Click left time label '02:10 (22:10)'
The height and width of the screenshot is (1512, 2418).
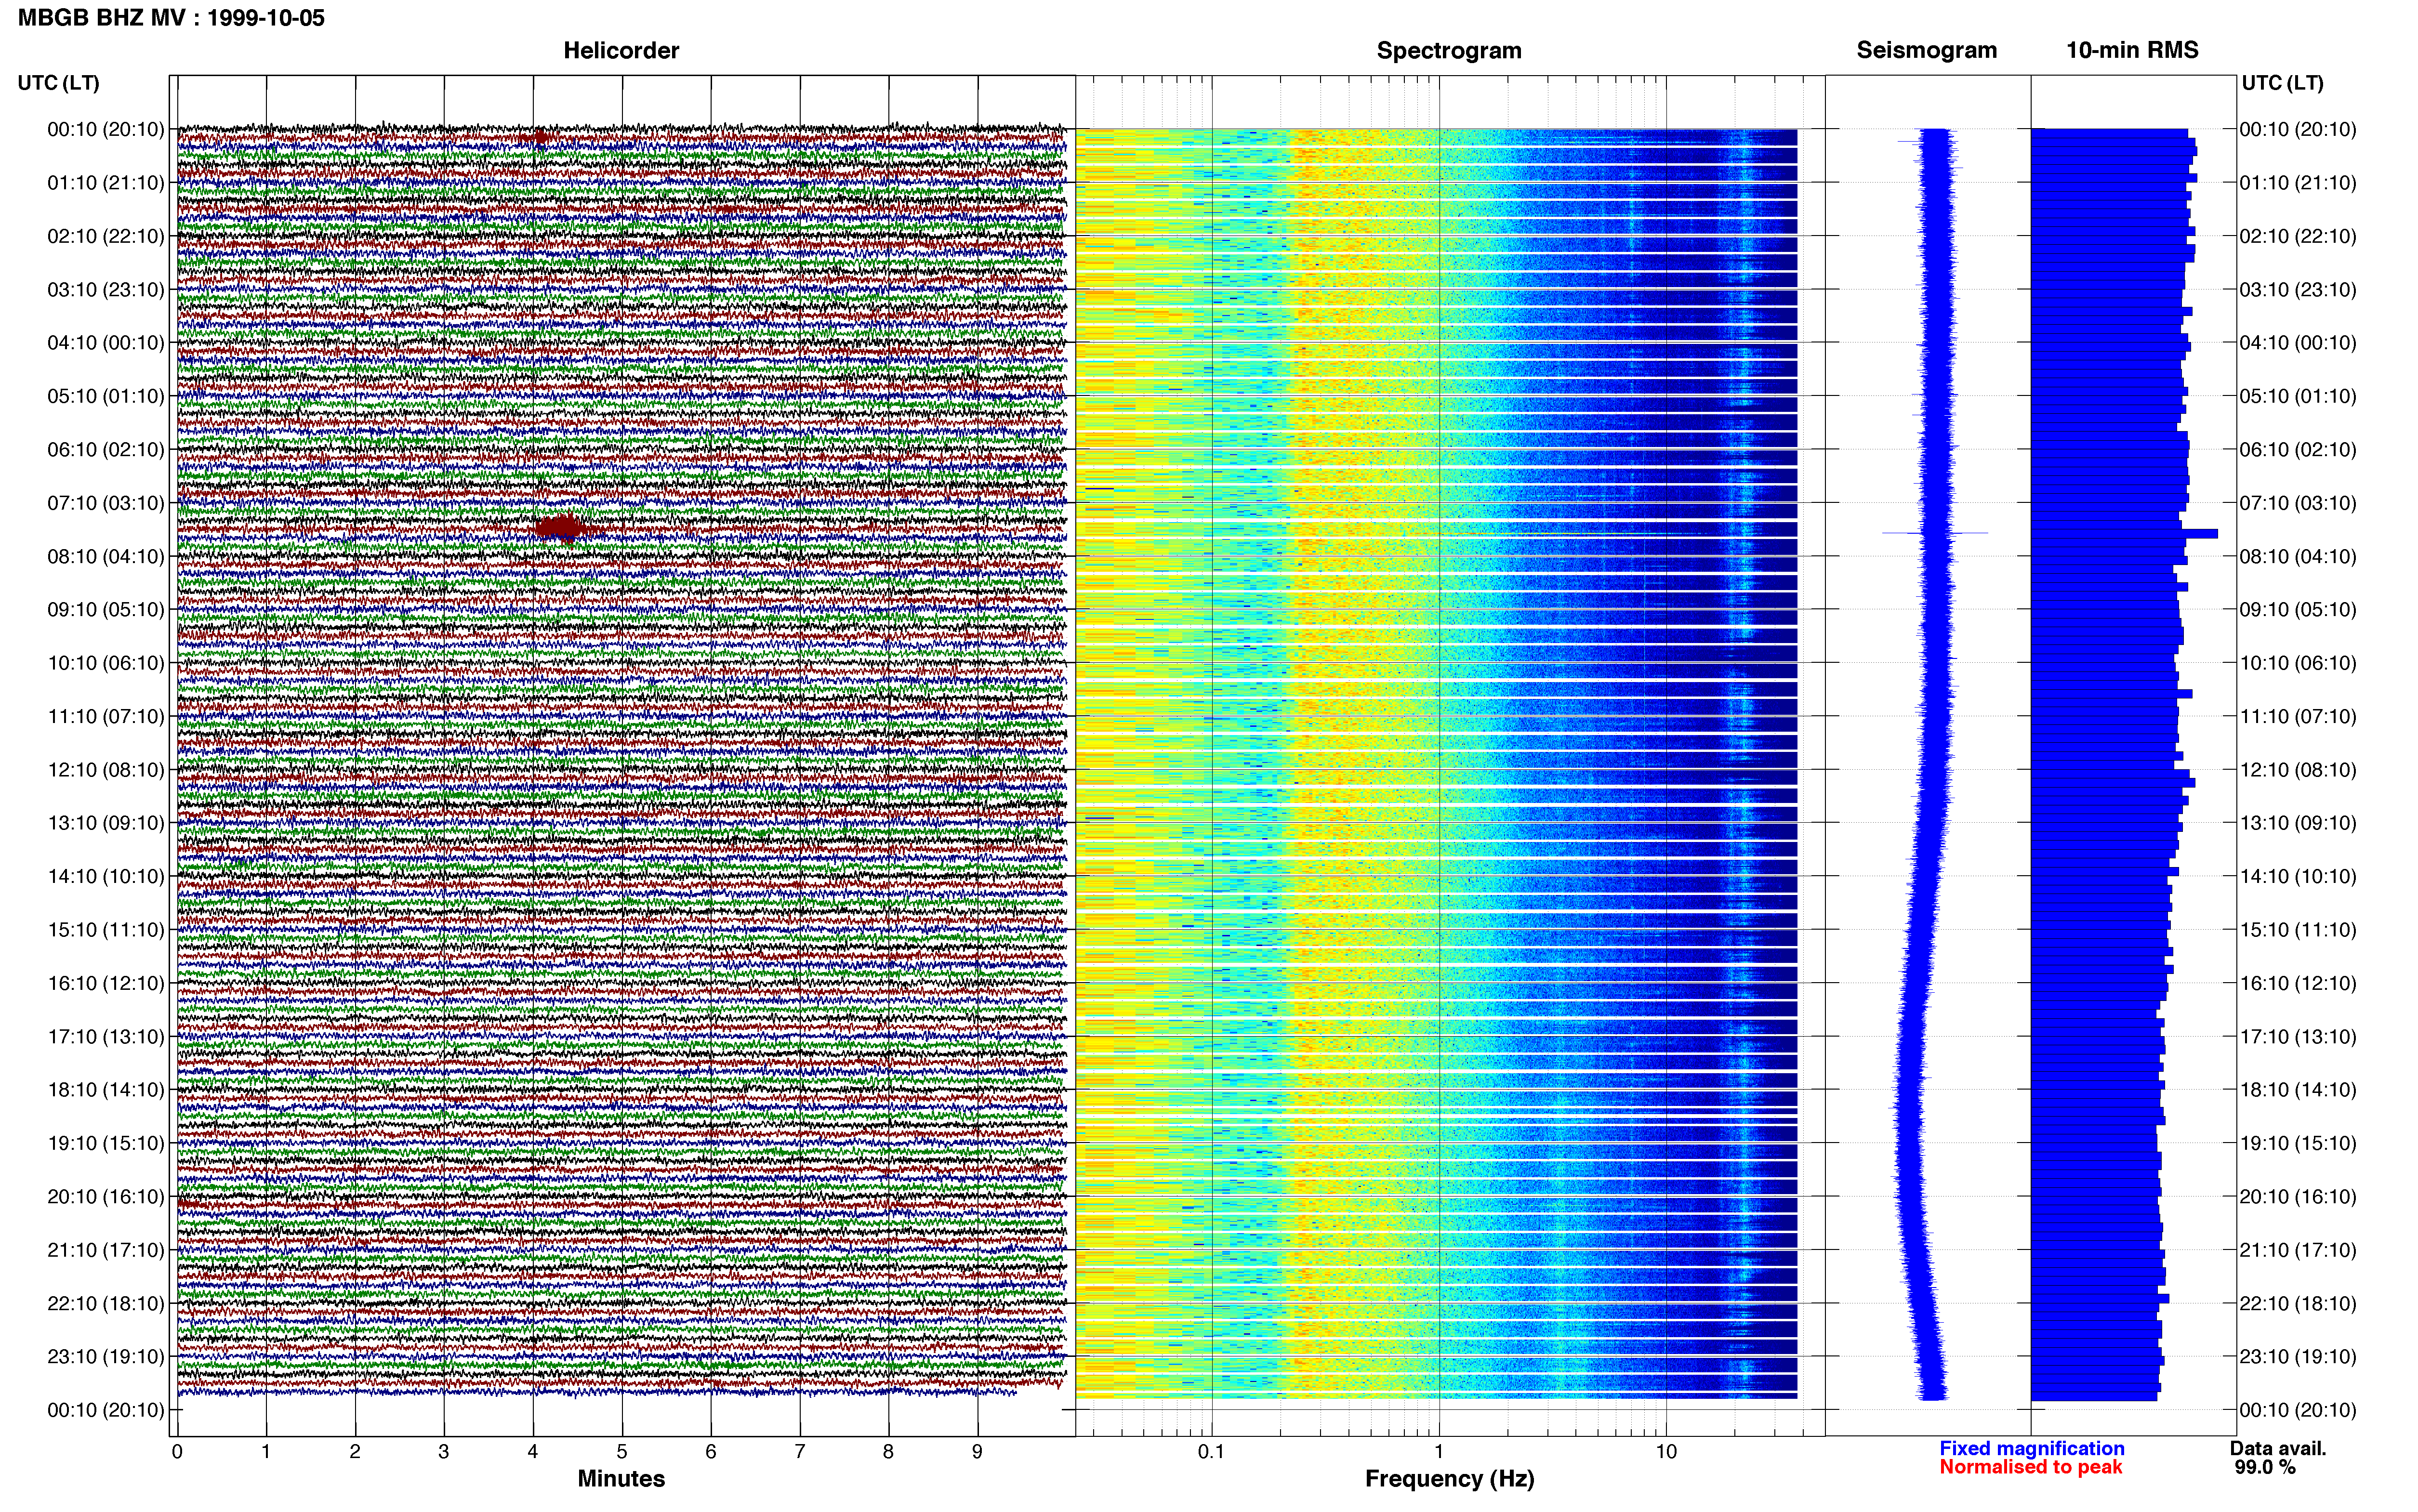coord(106,236)
